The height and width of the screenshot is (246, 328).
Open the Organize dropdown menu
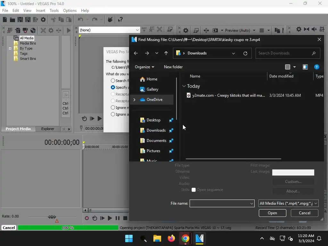click(x=144, y=67)
